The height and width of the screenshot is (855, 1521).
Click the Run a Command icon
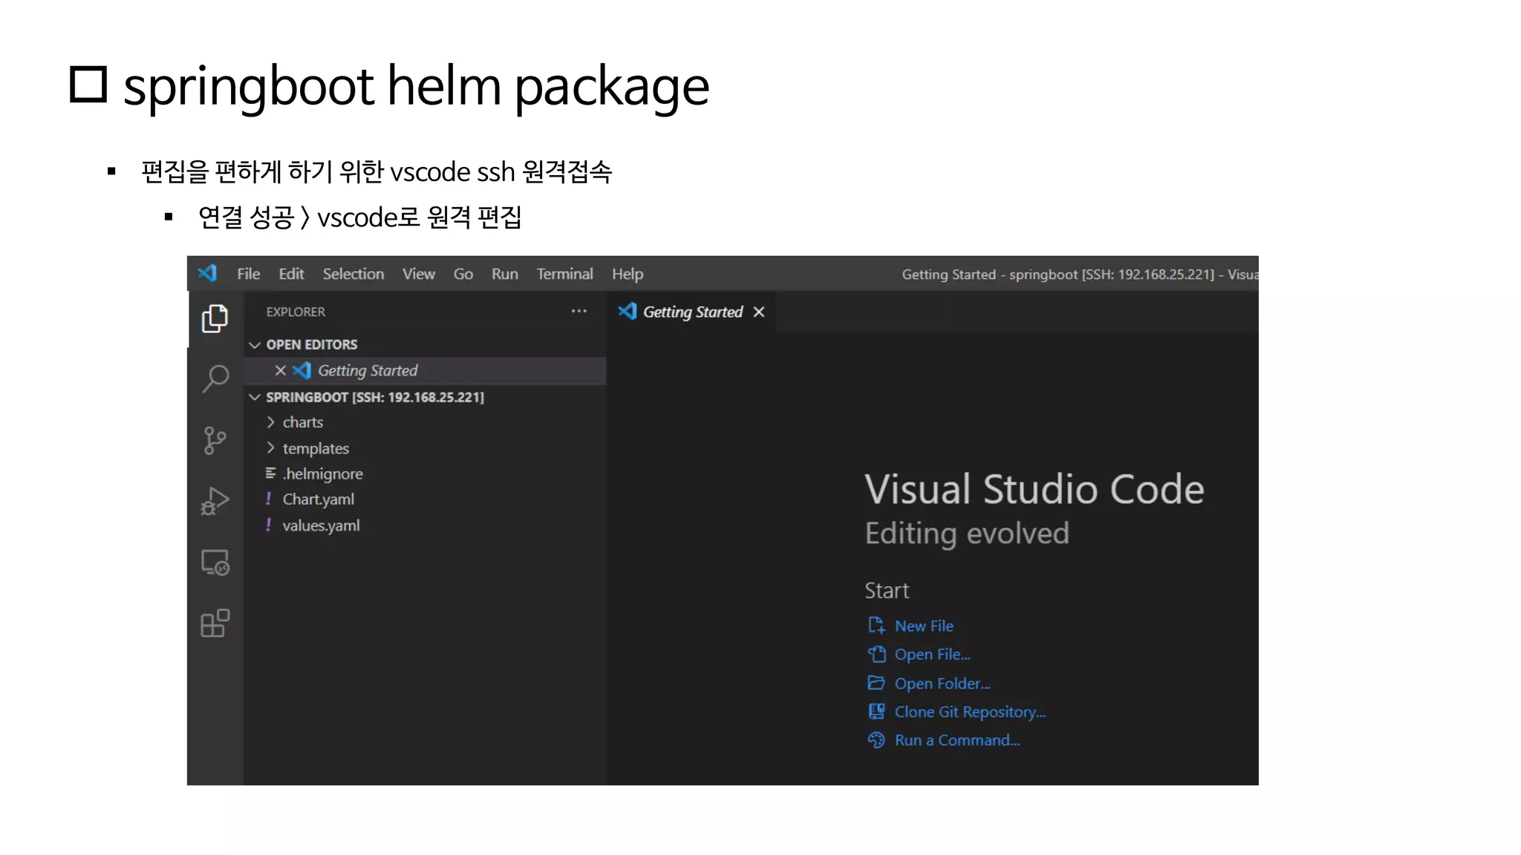tap(876, 740)
